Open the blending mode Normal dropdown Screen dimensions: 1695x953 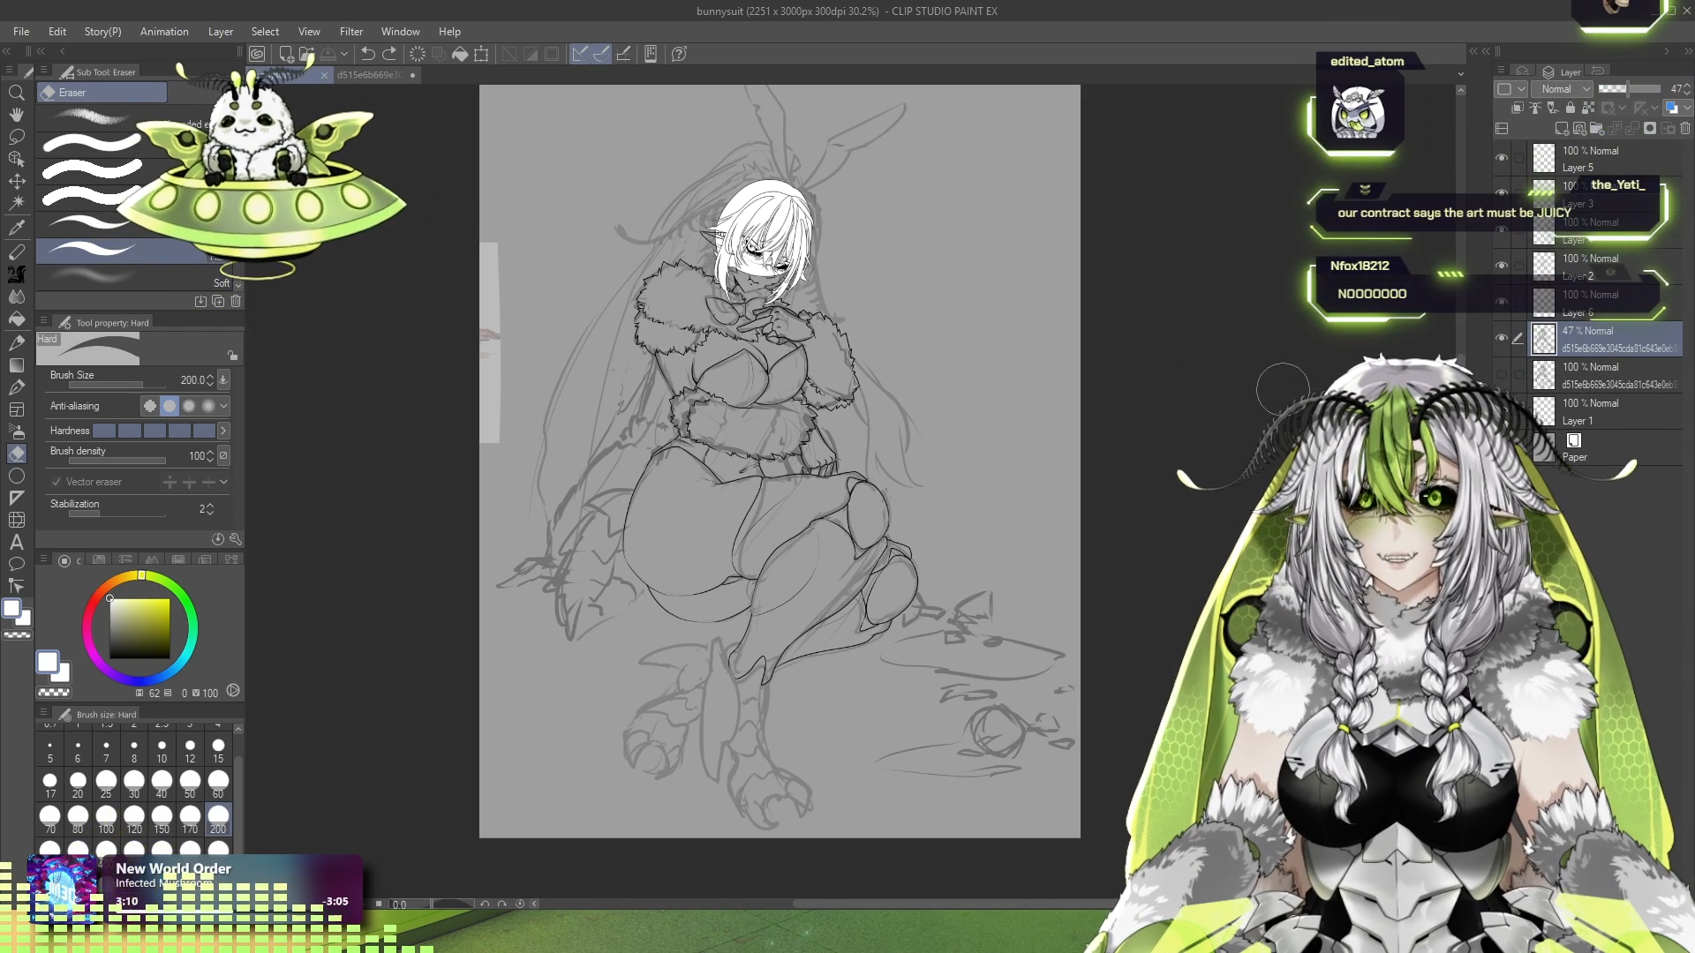1561,89
